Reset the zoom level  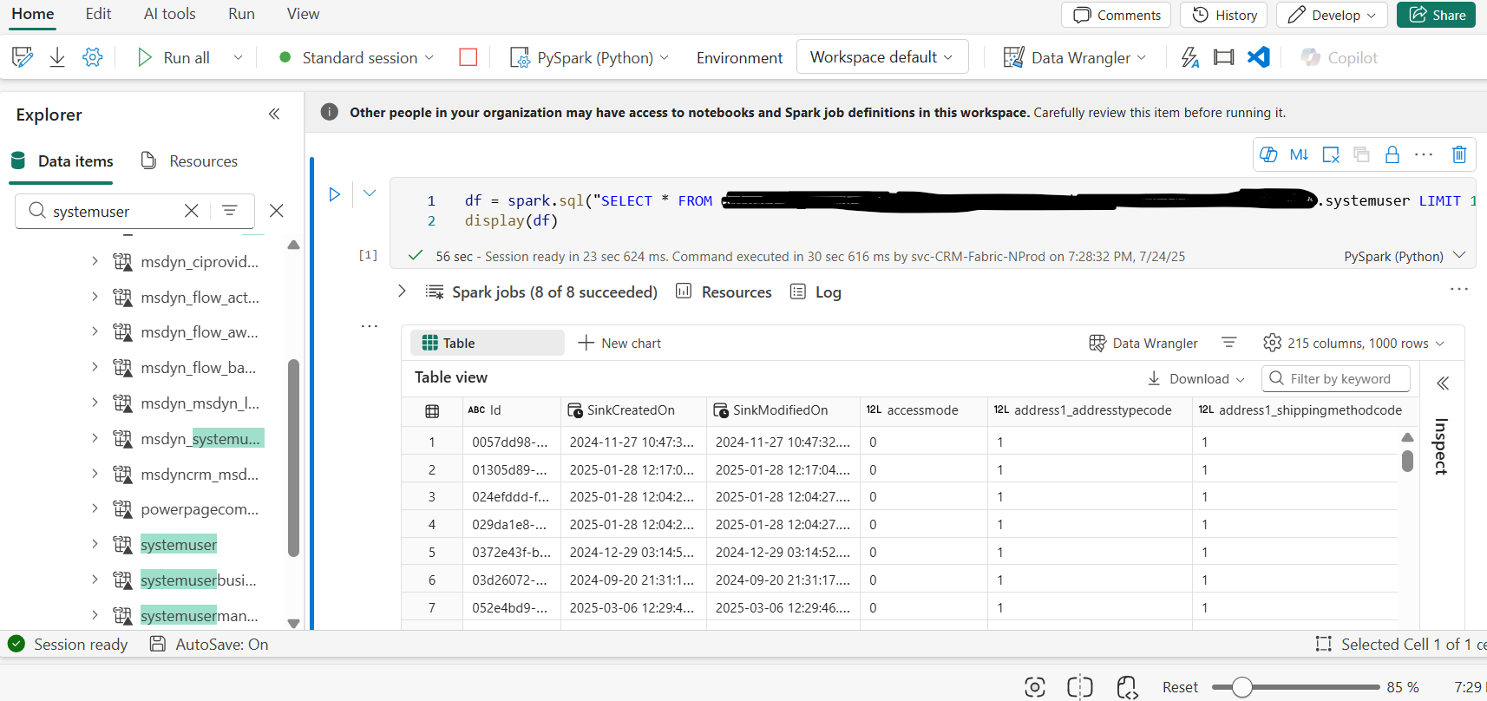(1180, 687)
